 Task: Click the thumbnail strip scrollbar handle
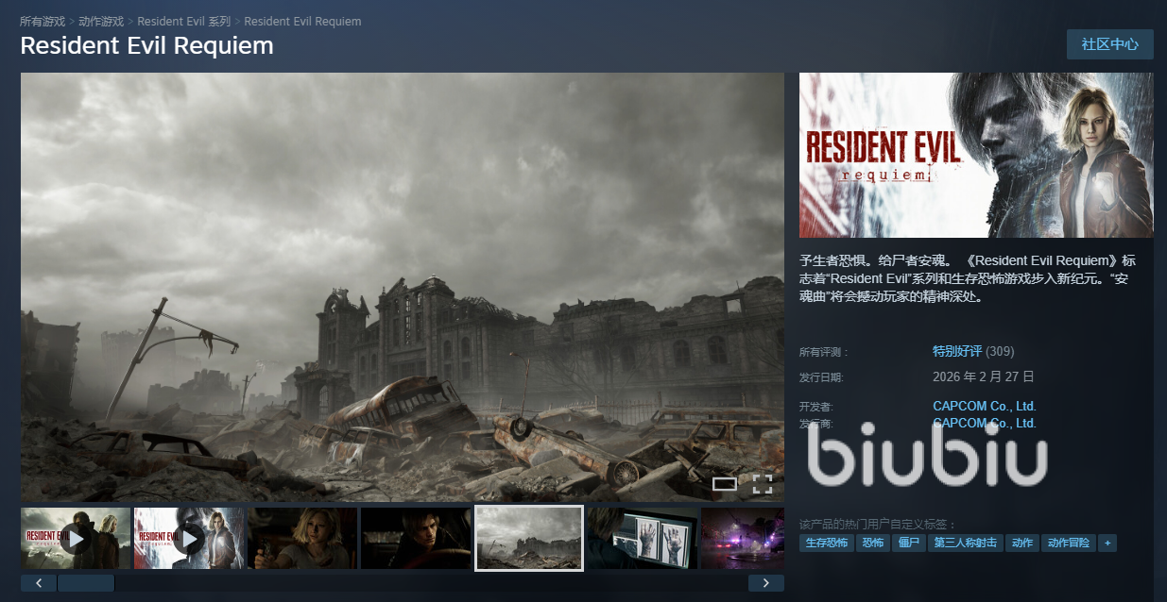tap(86, 583)
